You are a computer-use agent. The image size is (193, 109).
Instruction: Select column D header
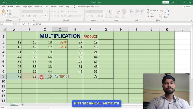tap(60, 29)
